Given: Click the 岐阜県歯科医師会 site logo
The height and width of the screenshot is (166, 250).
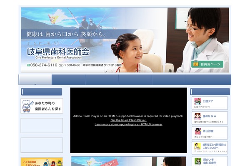Looking at the screenshot, I should [x=58, y=52].
